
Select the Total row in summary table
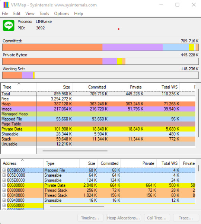coord(98,94)
